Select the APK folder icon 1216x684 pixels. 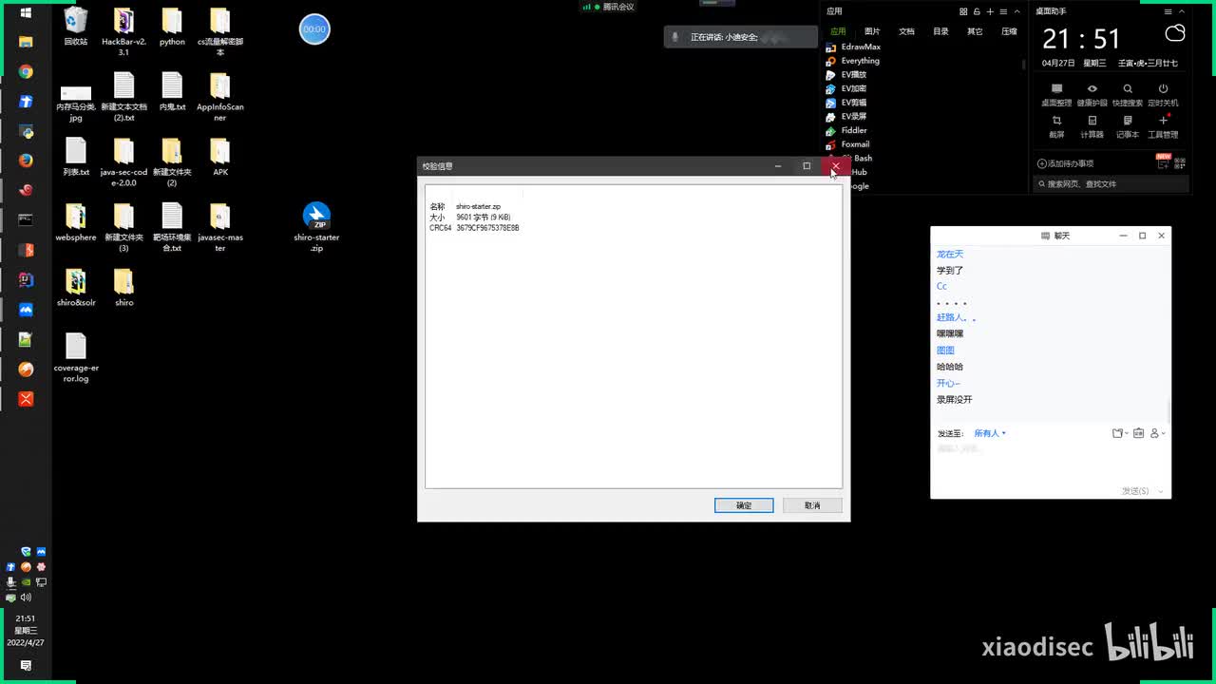tap(219, 157)
